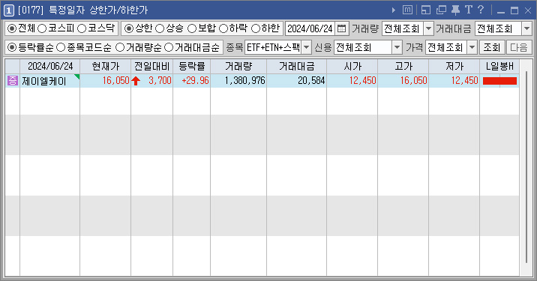This screenshot has height=281, width=537.
Task: Click the 고가 high price value 16,050
Action: click(x=414, y=80)
